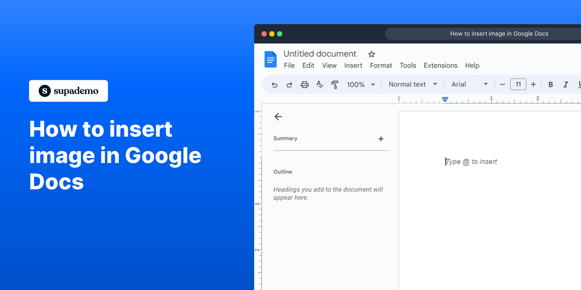
Task: Toggle bold formatting
Action: pyautogui.click(x=550, y=84)
